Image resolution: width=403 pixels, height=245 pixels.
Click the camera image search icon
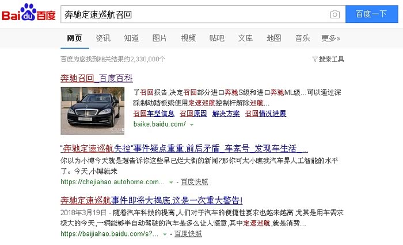tap(334, 14)
